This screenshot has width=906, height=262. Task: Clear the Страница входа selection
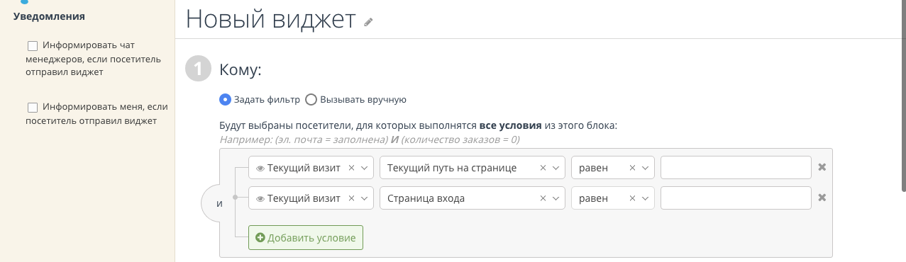[543, 198]
